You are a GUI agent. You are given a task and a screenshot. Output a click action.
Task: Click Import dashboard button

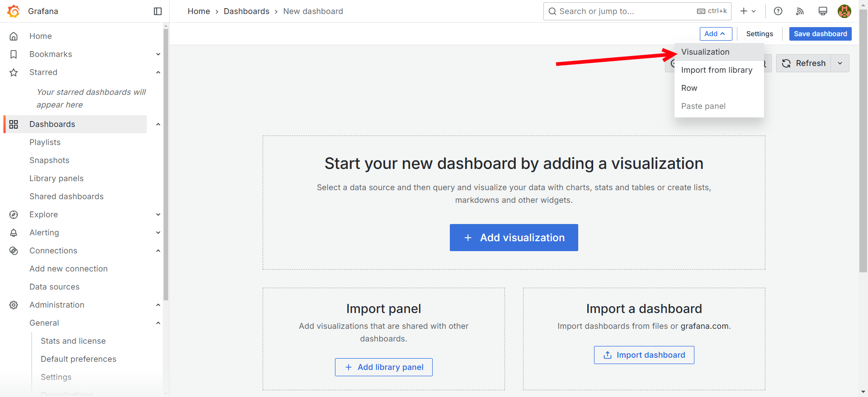pos(644,355)
